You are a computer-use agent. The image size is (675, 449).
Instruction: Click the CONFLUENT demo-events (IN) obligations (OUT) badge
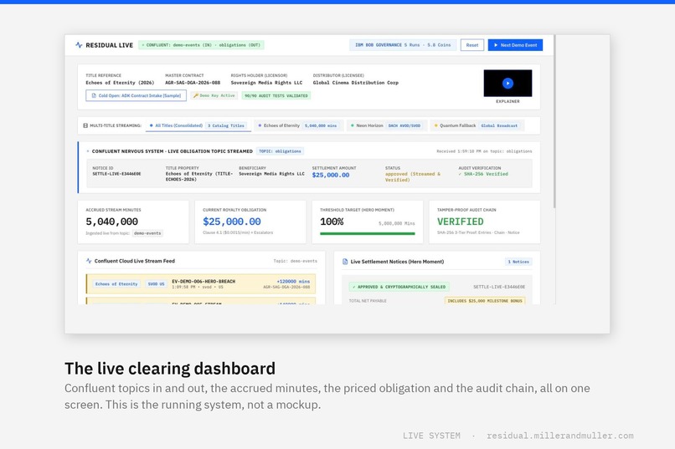(x=201, y=44)
